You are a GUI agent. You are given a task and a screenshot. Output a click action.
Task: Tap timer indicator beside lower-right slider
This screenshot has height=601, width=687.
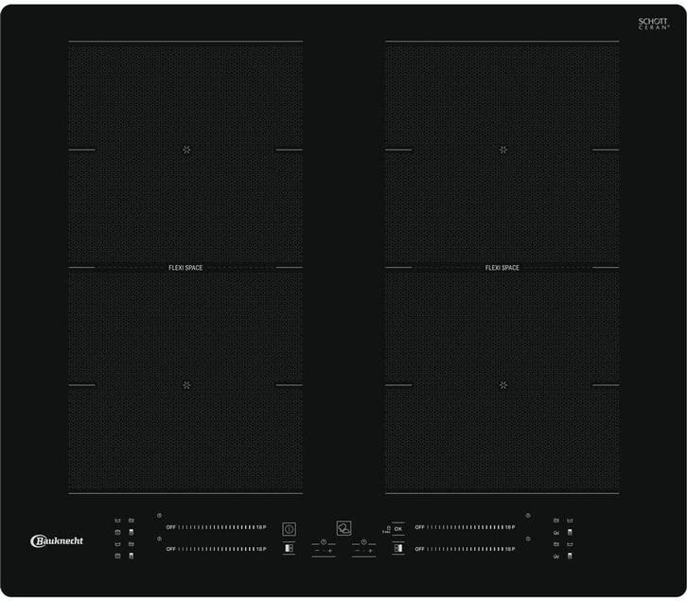528,539
